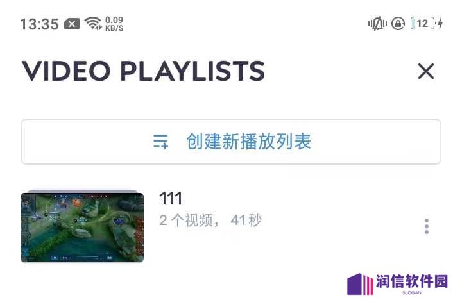Click the VIDEO PLAYLISTS heading

pyautogui.click(x=143, y=71)
